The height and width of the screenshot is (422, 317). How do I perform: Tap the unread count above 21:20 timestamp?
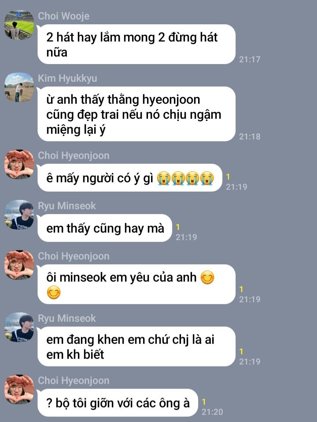204,402
